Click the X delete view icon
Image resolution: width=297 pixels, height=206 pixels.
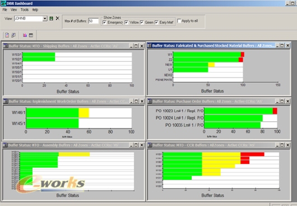click(57, 18)
